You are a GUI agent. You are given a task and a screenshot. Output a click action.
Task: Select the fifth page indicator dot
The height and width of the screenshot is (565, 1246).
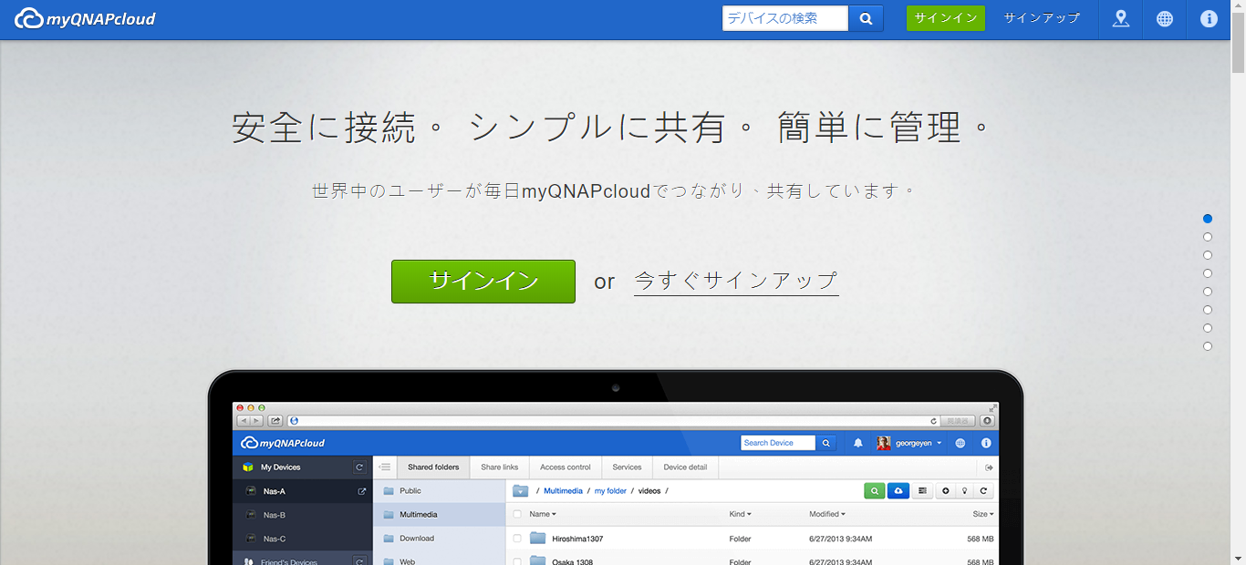(1208, 292)
